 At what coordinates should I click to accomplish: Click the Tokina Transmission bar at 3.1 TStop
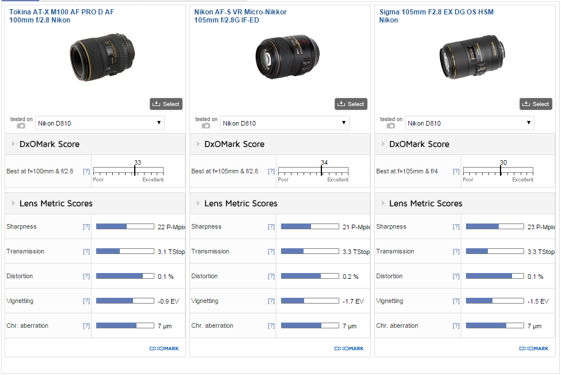tap(125, 252)
